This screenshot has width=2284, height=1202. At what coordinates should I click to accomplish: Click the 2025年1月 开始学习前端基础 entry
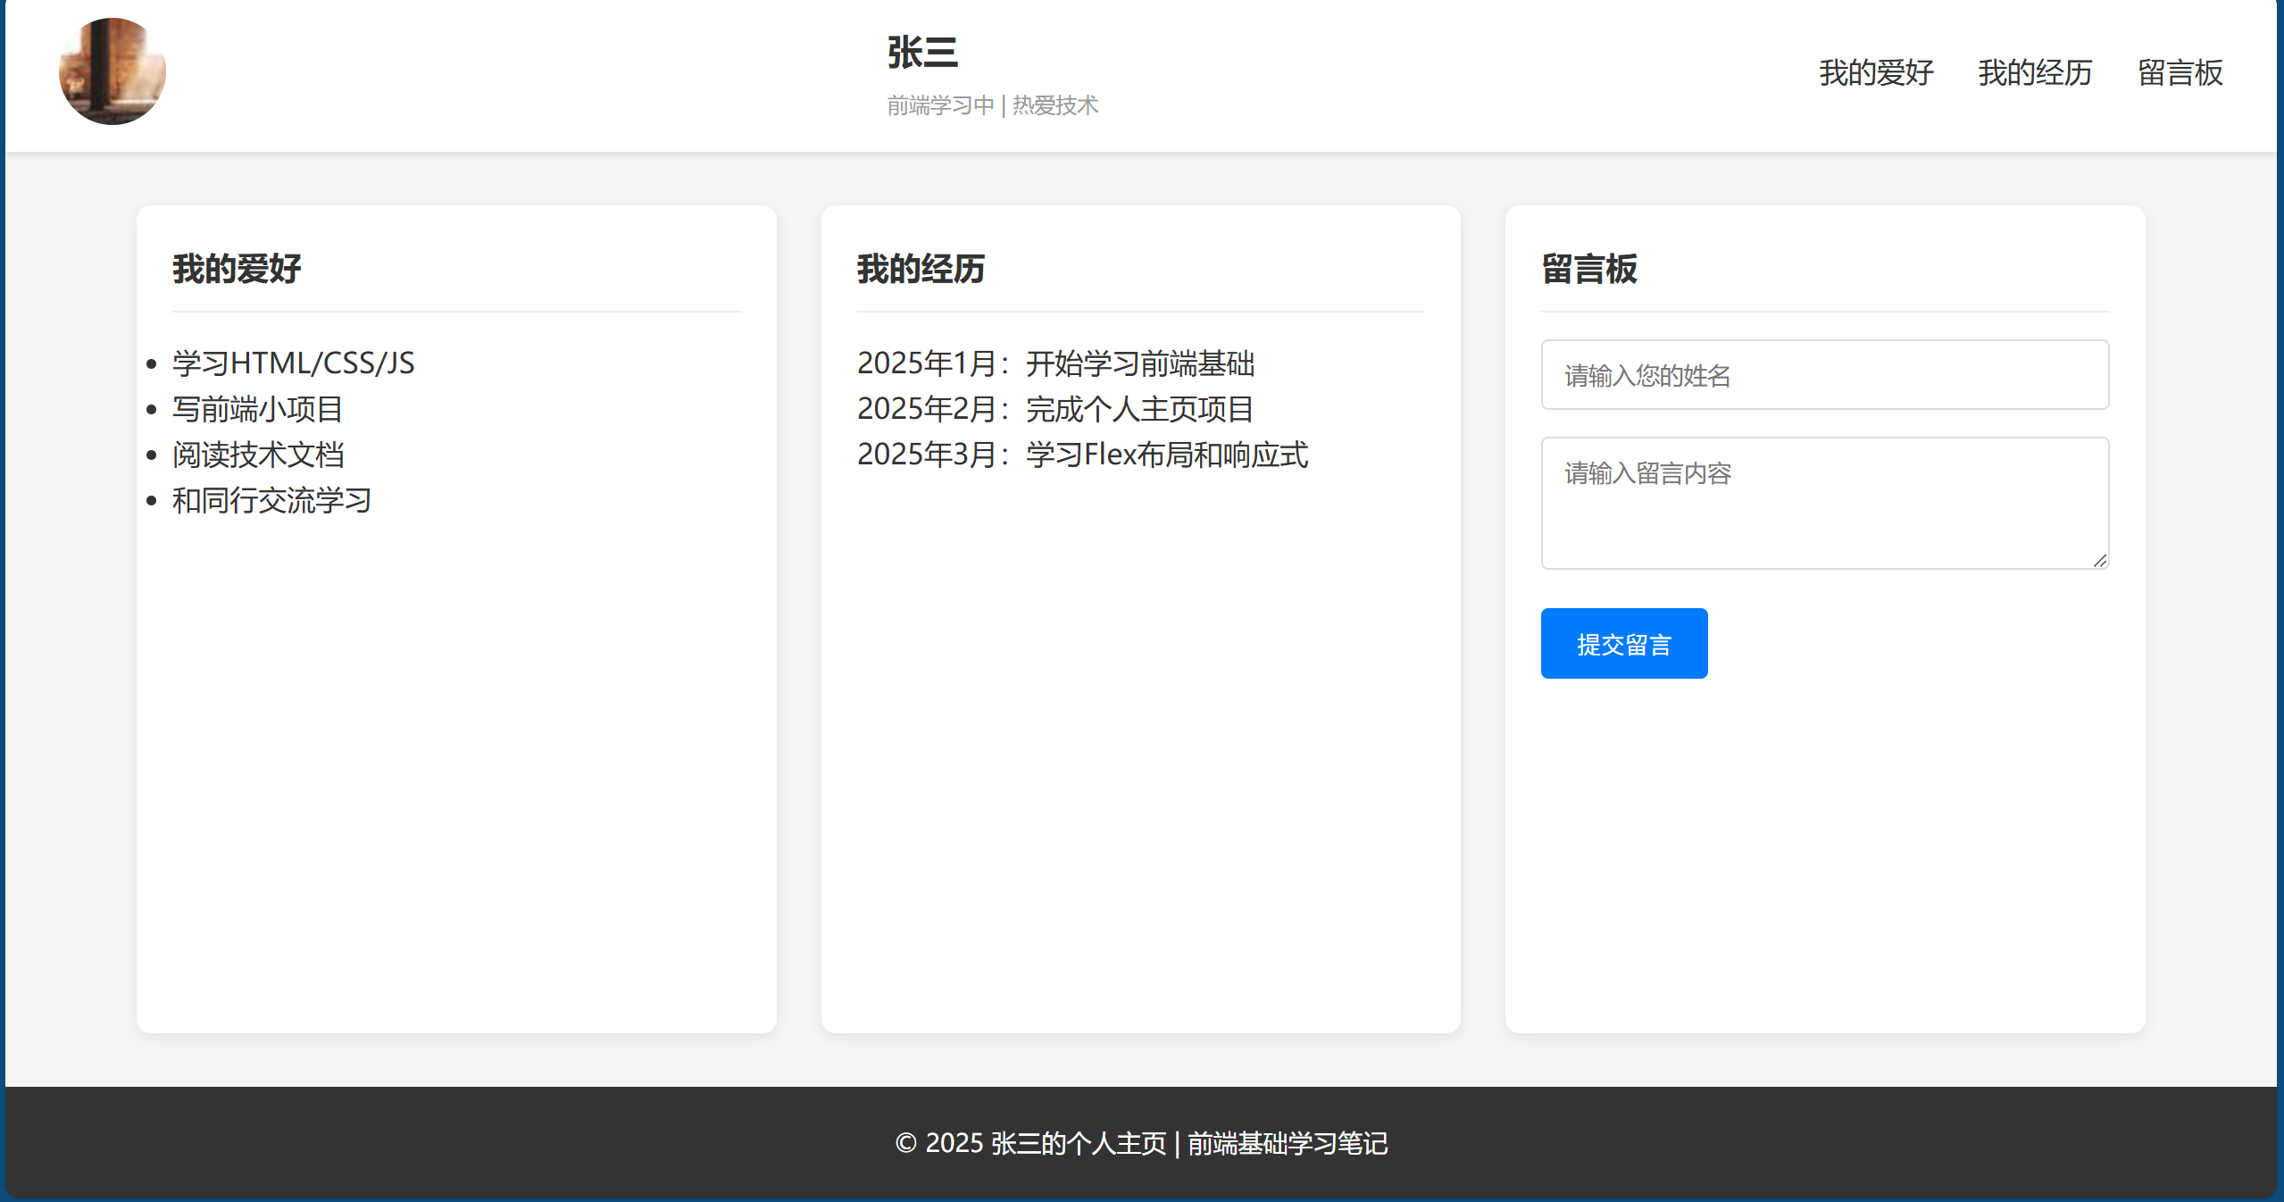[1055, 363]
